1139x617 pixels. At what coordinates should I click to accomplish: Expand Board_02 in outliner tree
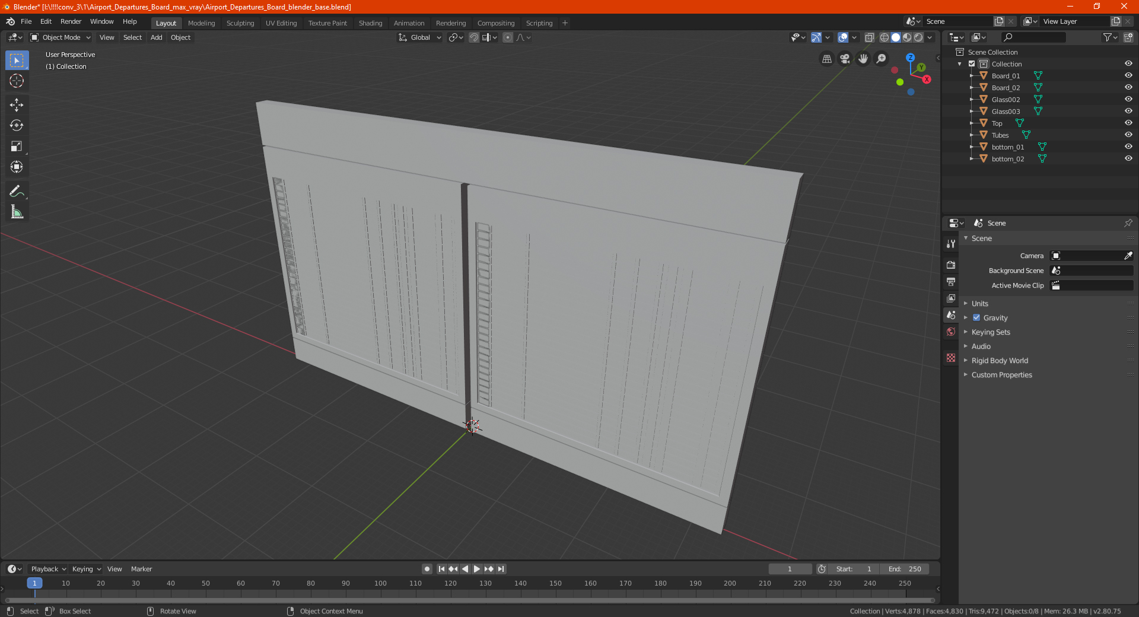coord(971,87)
